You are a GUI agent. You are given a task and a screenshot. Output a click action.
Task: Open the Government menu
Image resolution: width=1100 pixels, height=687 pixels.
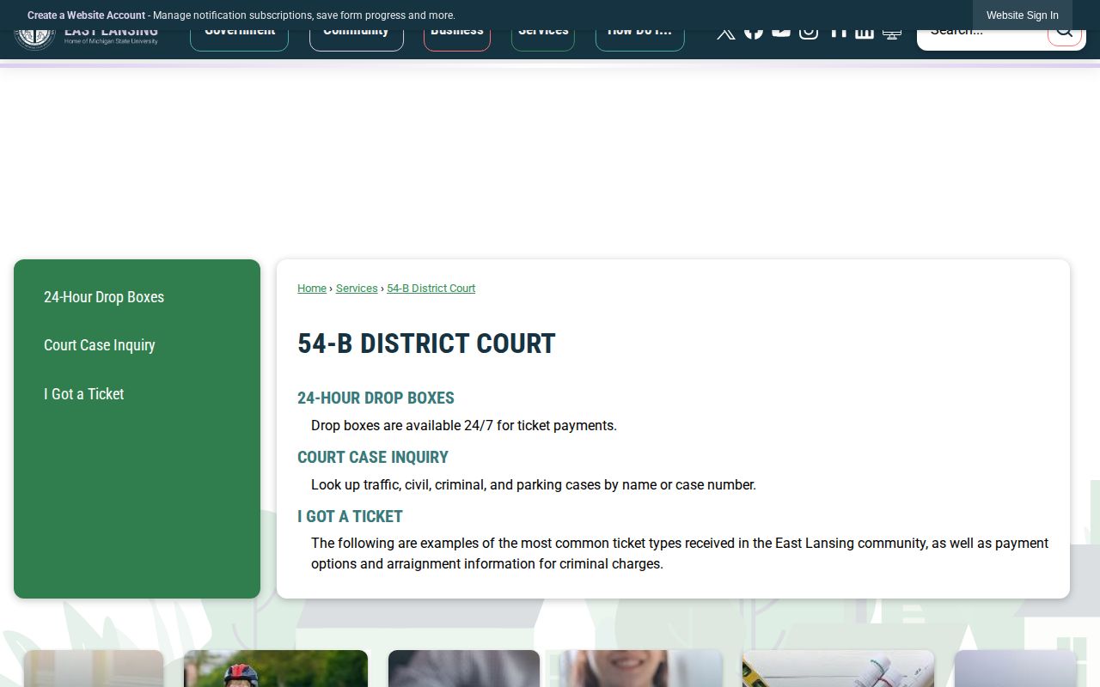(239, 40)
